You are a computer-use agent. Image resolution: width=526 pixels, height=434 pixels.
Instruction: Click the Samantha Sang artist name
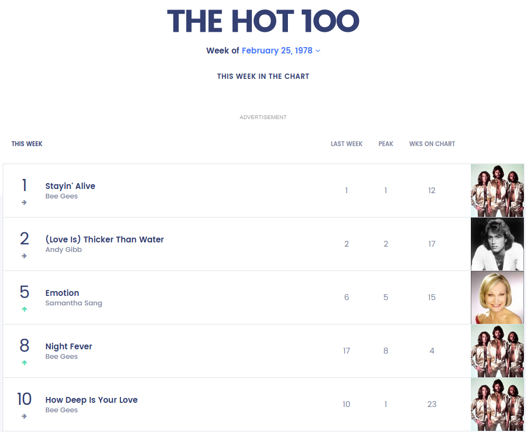[x=74, y=303]
